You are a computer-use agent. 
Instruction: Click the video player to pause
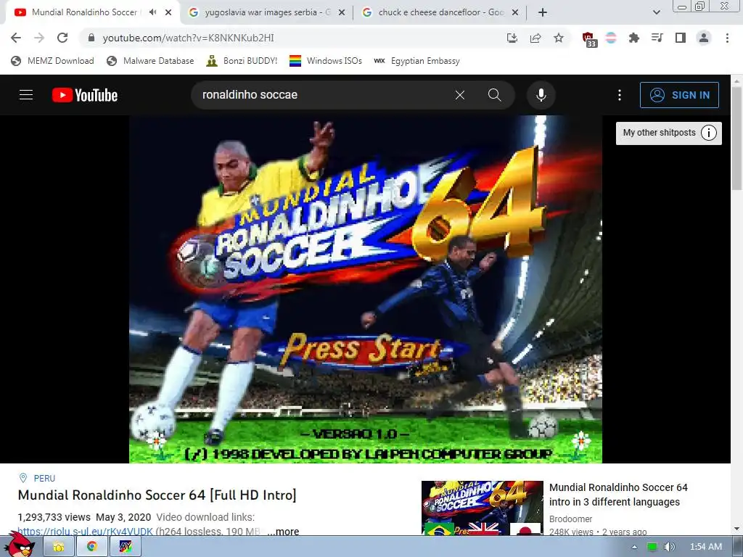coord(366,289)
